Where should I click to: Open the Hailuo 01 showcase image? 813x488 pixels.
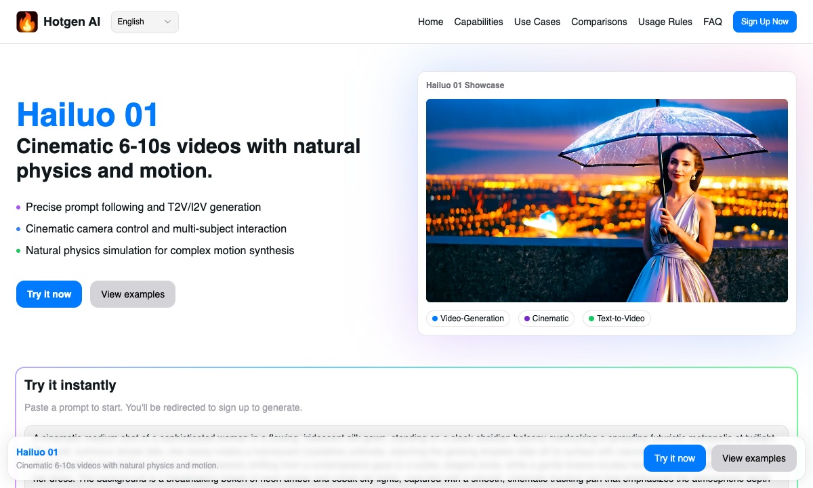pos(606,201)
